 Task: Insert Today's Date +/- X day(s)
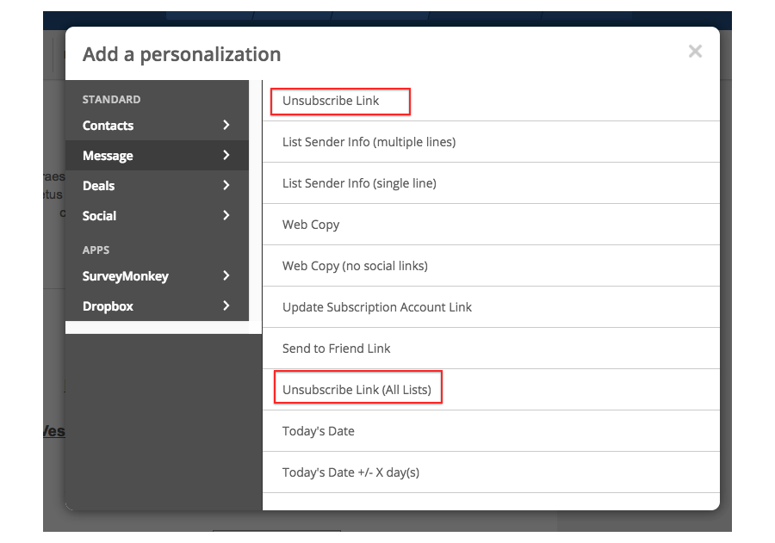pos(350,472)
